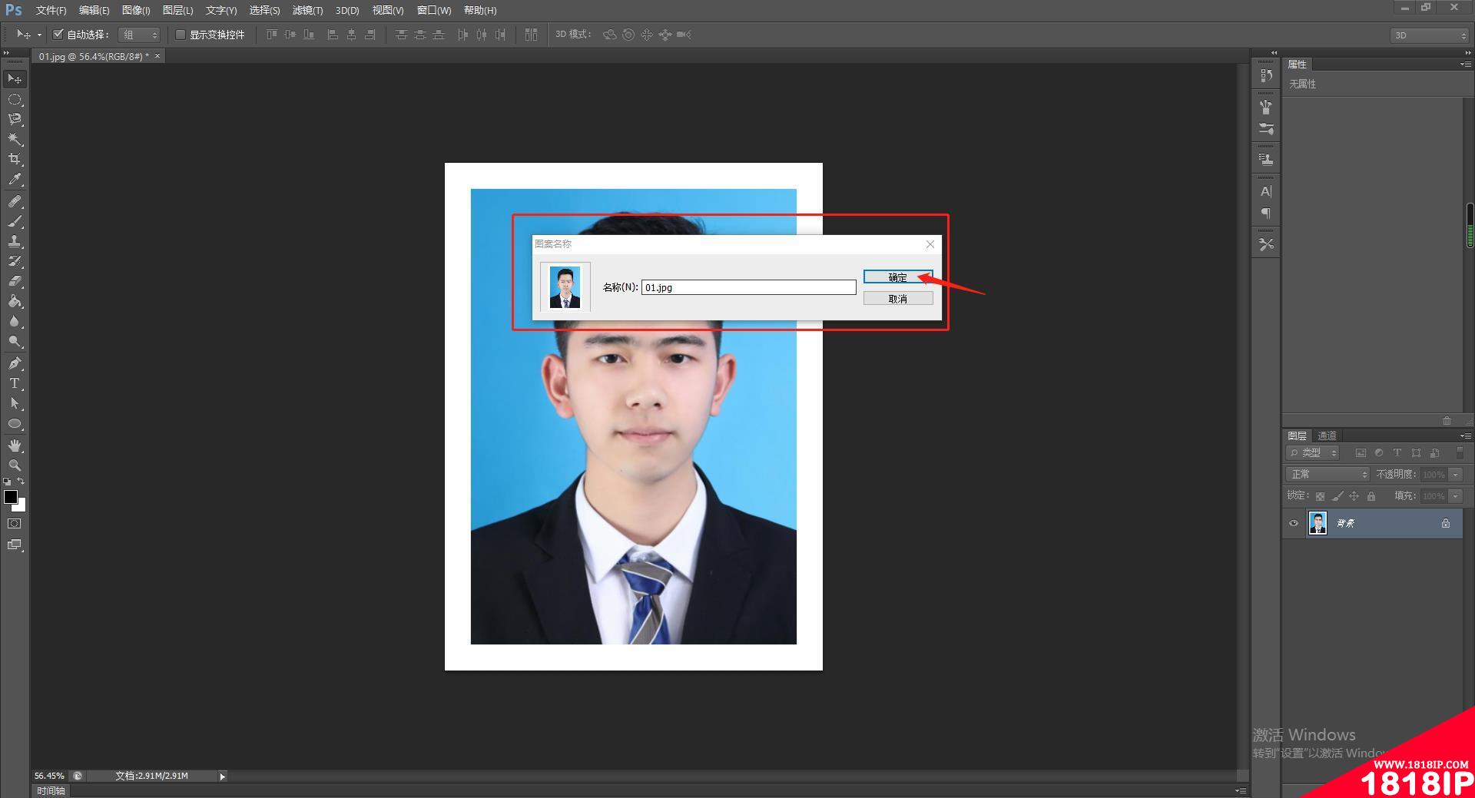Open the Brush Presets panel icon
The width and height of the screenshot is (1475, 798).
tap(1266, 107)
